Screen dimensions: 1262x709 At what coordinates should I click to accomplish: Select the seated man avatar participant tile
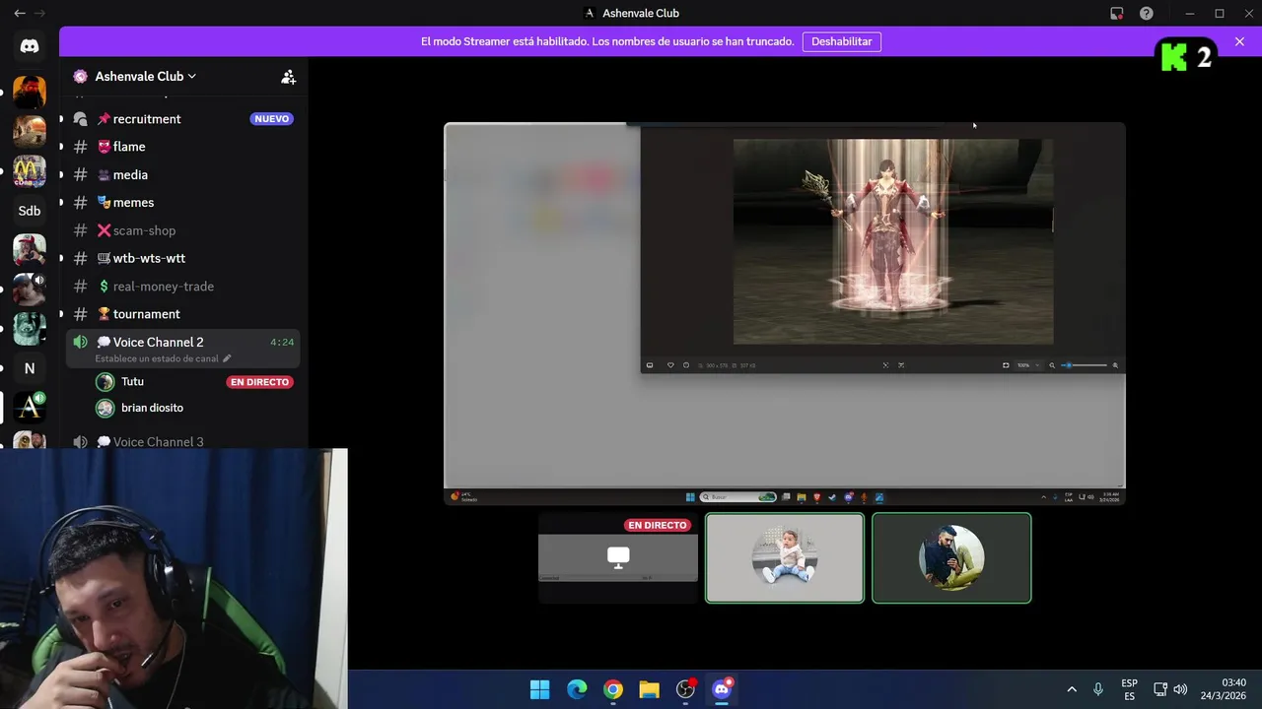951,557
